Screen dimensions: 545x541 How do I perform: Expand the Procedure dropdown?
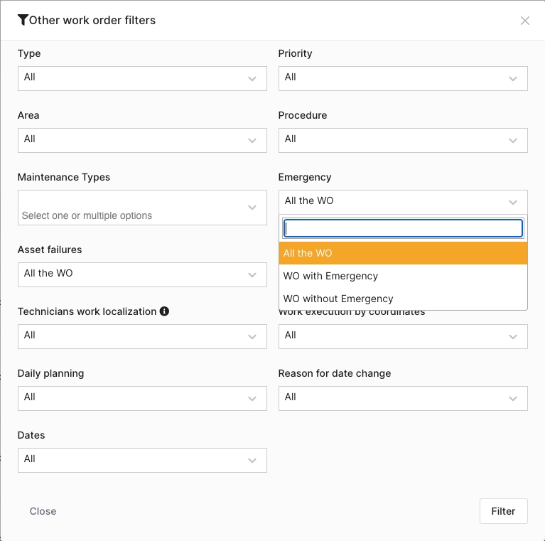coord(403,140)
